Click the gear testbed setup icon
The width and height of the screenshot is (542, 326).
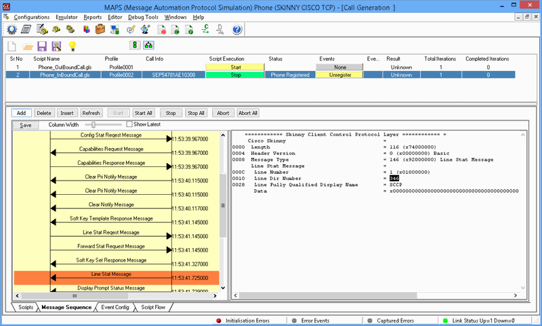click(12, 29)
